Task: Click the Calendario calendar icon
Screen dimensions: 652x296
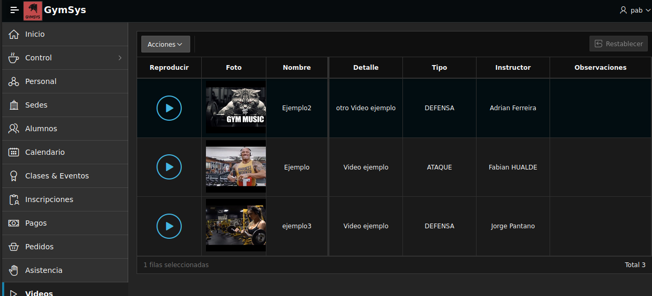Action: 14,152
